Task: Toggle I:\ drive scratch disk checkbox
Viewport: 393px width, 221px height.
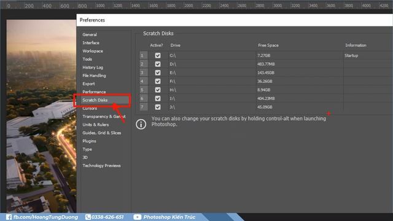Action: click(x=158, y=98)
